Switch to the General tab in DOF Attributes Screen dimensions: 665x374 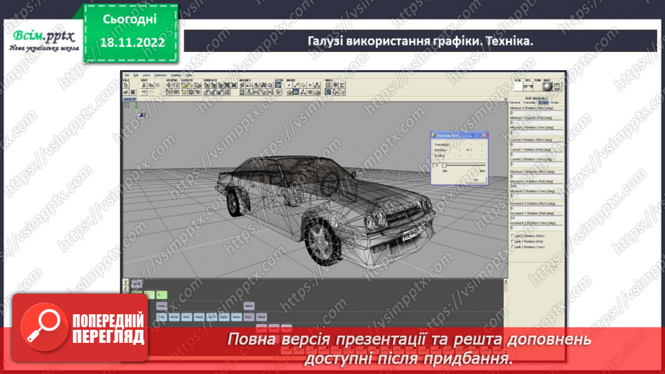pyautogui.click(x=515, y=103)
